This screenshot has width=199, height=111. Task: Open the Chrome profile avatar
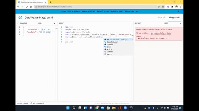177,7
